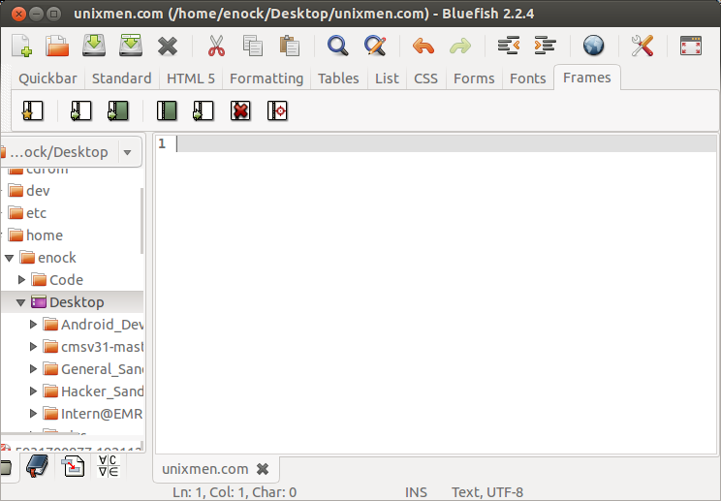Open the HTML 5 tab

(191, 78)
